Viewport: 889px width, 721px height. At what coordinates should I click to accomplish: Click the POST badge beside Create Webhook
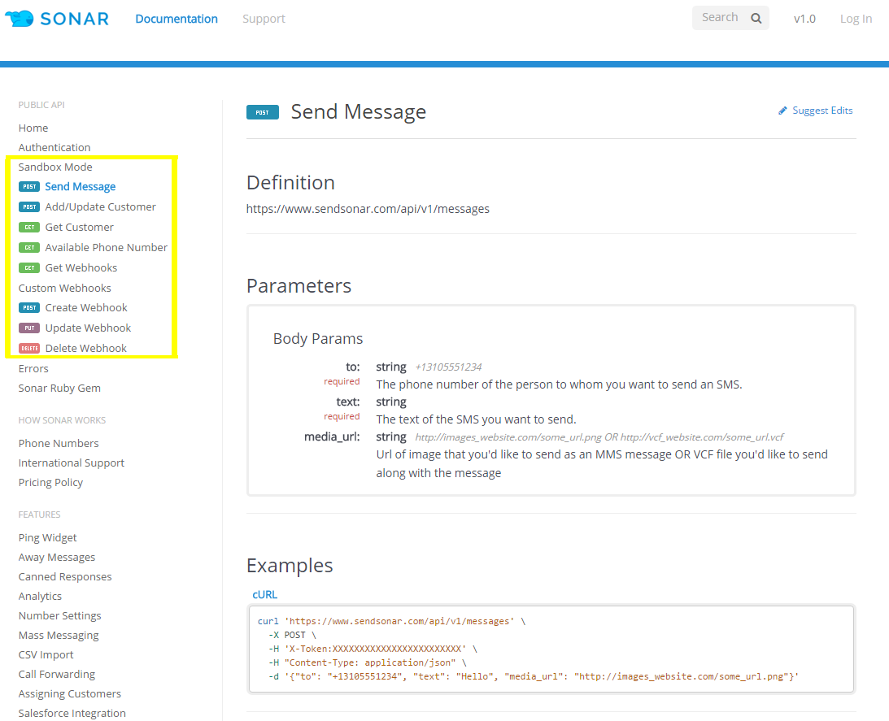pos(29,308)
